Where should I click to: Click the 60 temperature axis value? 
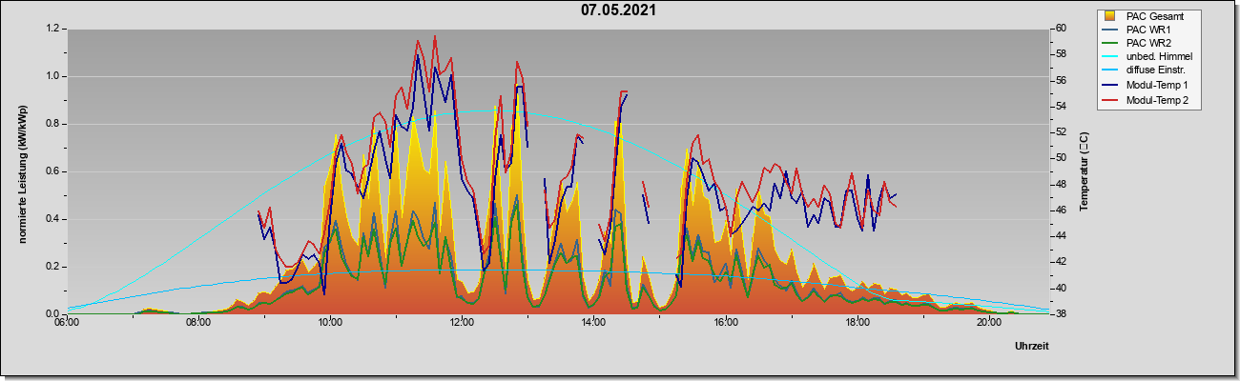tap(1061, 29)
